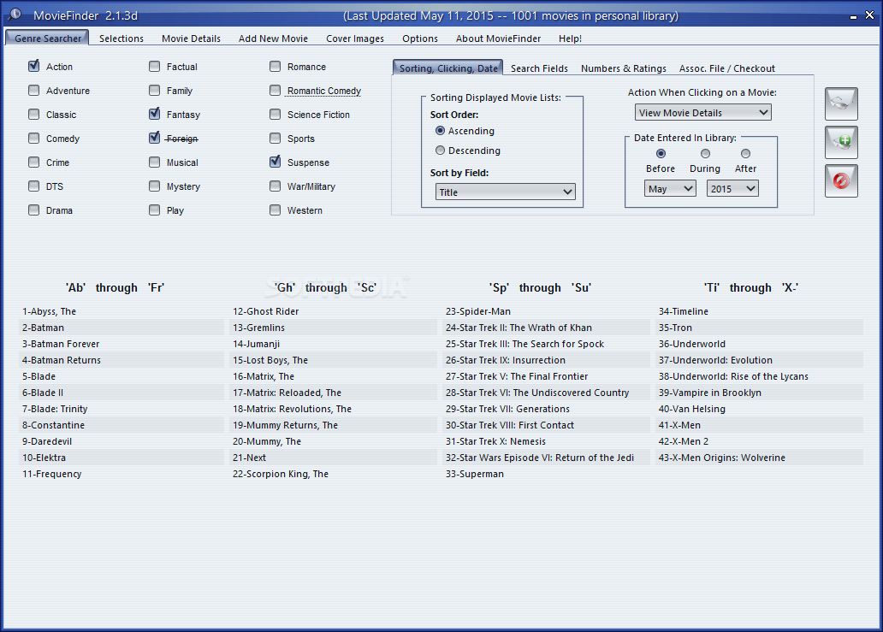Screen dimensions: 883x632
Task: Uncheck the Action genre checkbox
Action: pos(33,67)
